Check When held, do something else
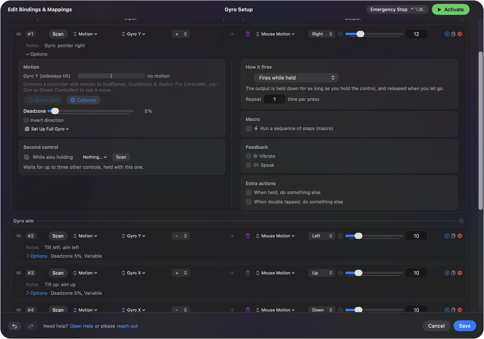Screen dimensions: 484x339 pos(249,192)
